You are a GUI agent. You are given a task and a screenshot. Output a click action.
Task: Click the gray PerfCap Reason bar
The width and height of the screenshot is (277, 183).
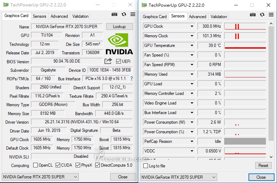[x=245, y=141]
